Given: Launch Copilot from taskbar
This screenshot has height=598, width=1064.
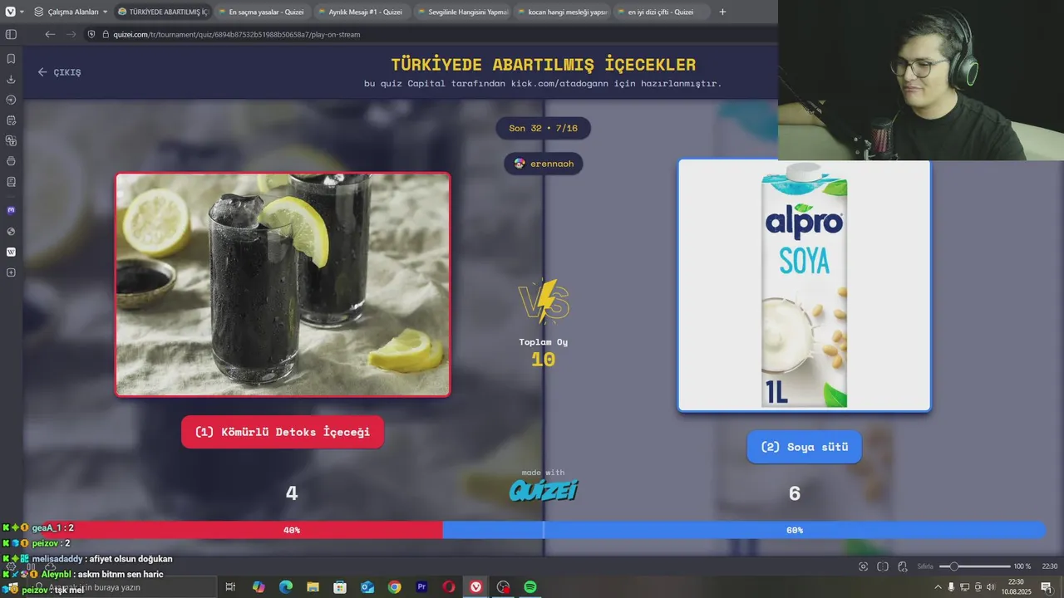Looking at the screenshot, I should (x=259, y=587).
